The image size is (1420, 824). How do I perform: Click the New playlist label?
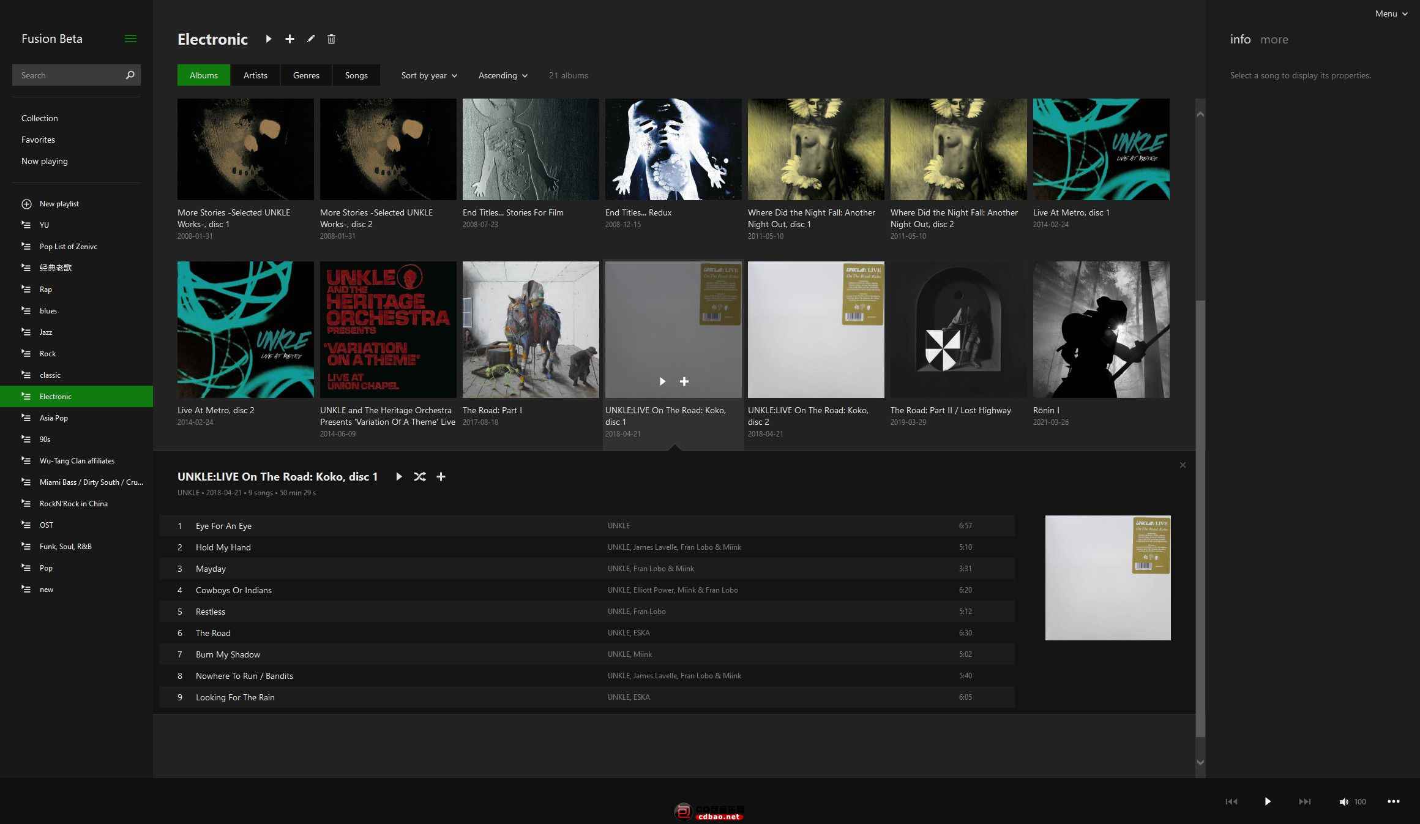[x=59, y=204]
